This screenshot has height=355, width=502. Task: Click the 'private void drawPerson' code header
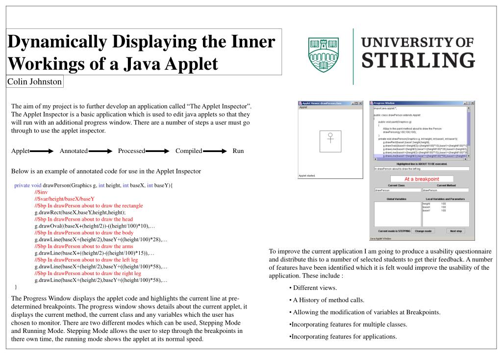point(93,185)
